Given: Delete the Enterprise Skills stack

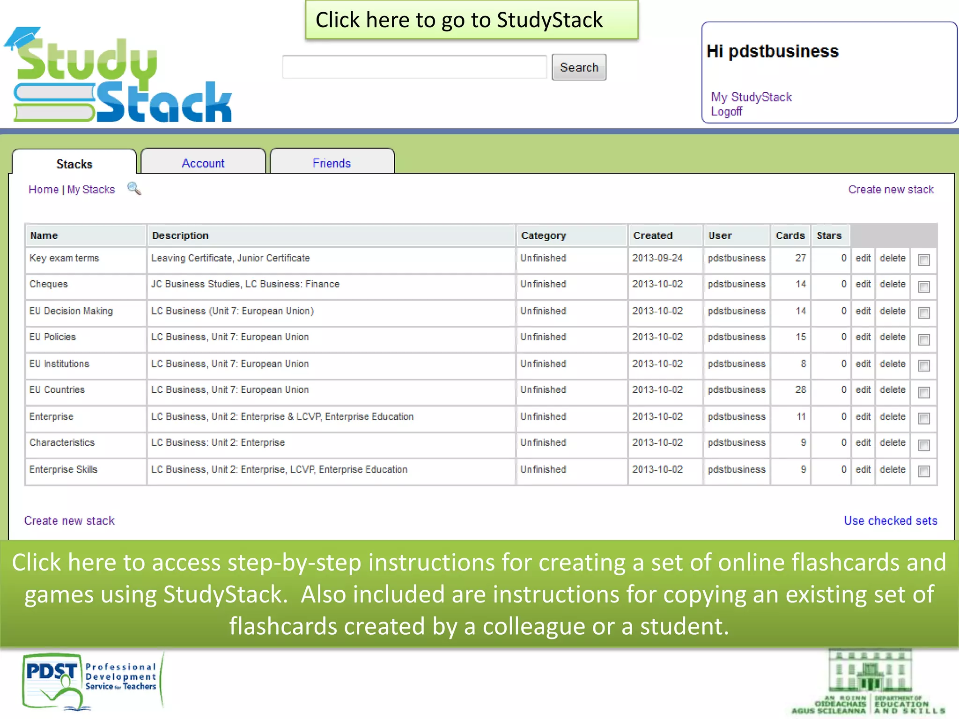Looking at the screenshot, I should point(893,469).
